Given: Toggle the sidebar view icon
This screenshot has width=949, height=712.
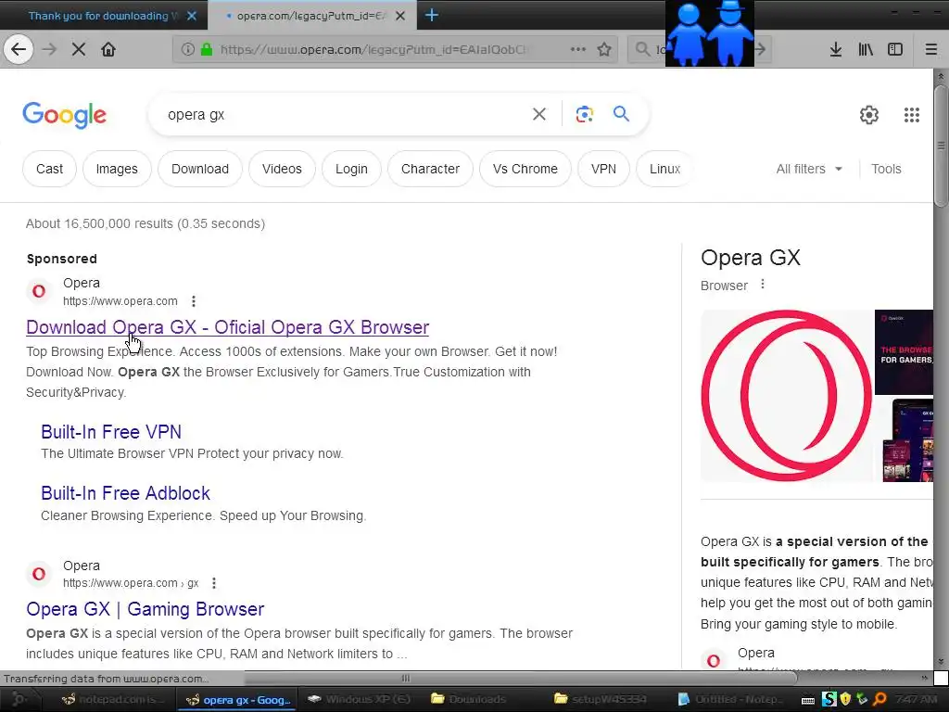Looking at the screenshot, I should (895, 49).
